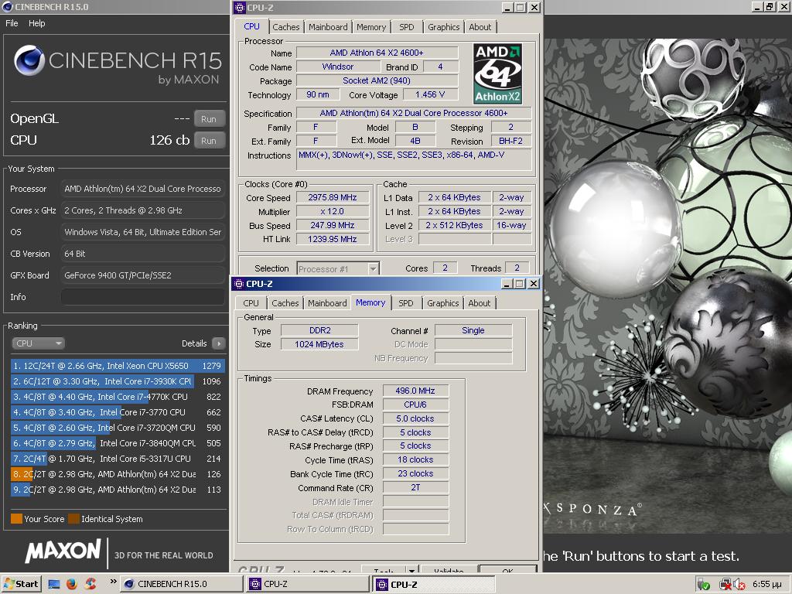Switch to CPU tab in lower CPU-Z window
This screenshot has width=792, height=594.
click(251, 303)
